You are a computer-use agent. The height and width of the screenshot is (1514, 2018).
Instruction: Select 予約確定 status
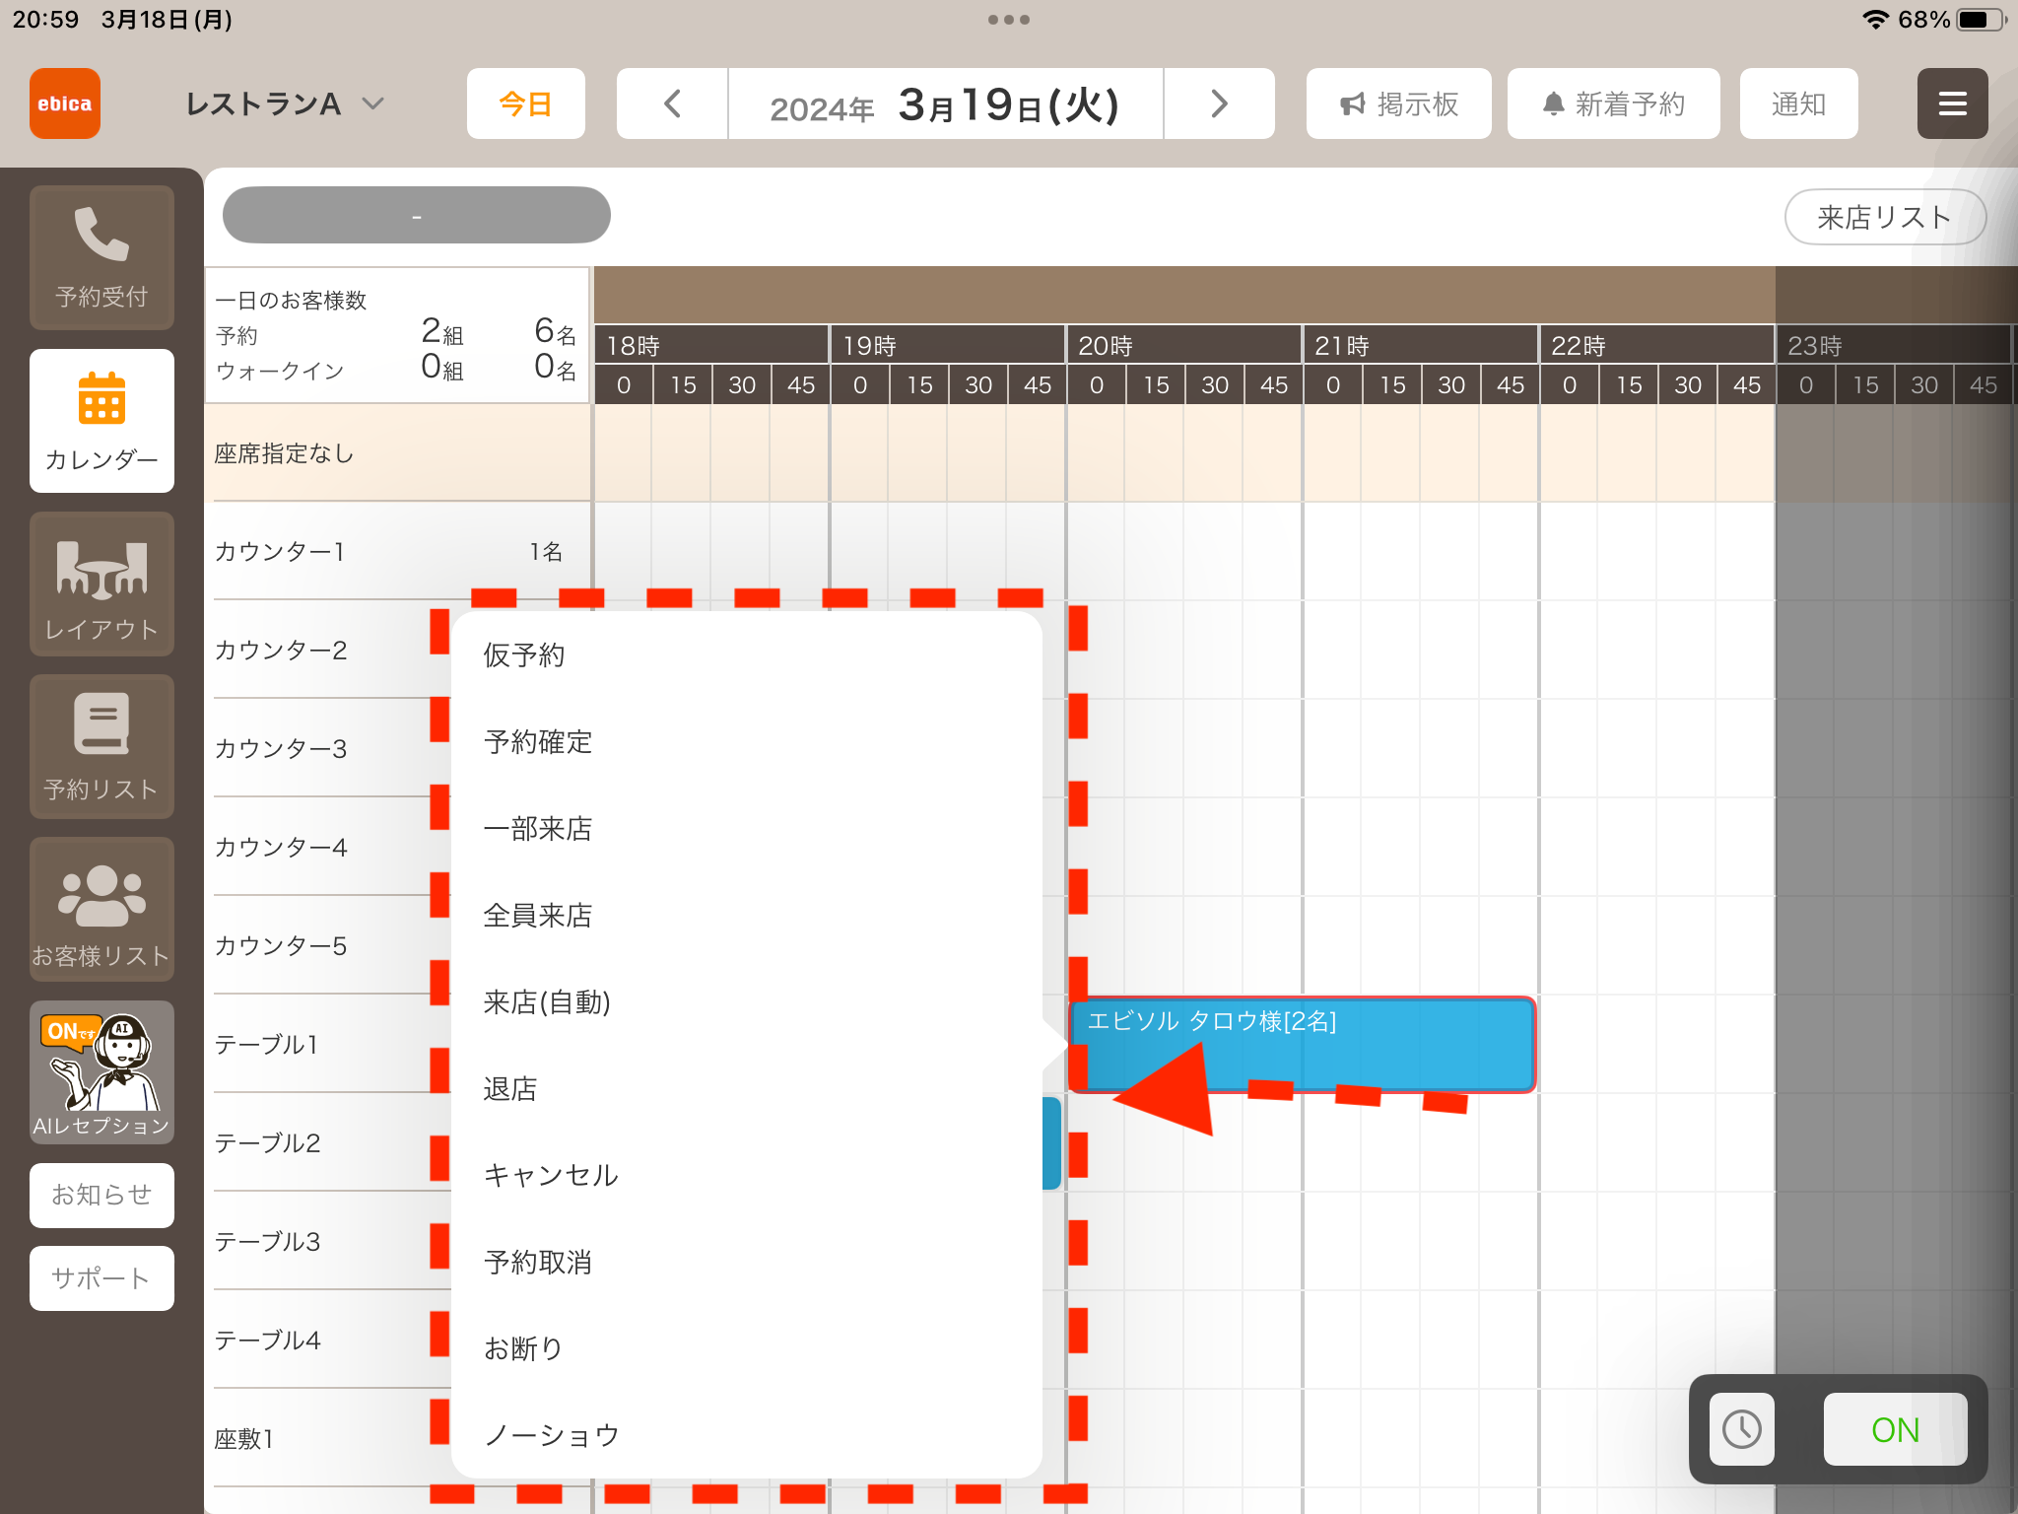pyautogui.click(x=746, y=742)
